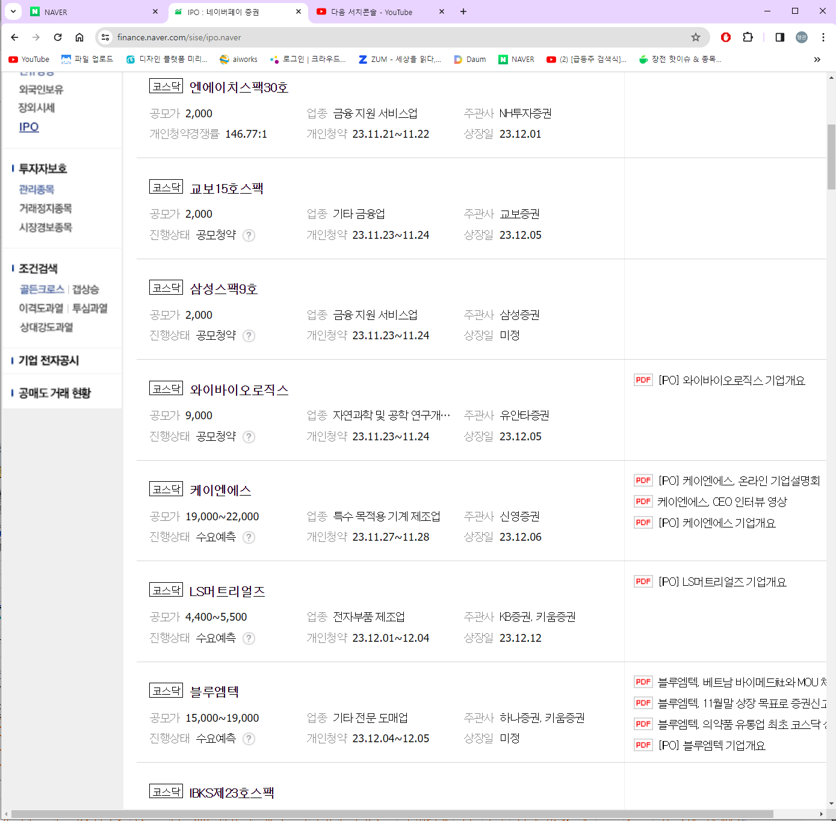Screen dimensions: 836x821
Task: Open the 관리종목 sidebar link
Action: click(36, 189)
